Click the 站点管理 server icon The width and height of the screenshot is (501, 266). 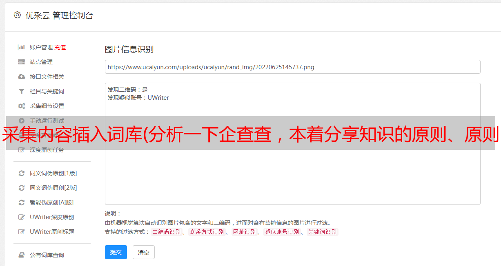tap(22, 62)
